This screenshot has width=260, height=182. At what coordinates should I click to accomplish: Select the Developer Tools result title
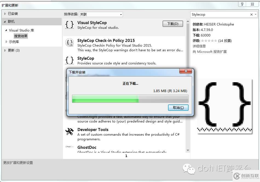pos(93,130)
